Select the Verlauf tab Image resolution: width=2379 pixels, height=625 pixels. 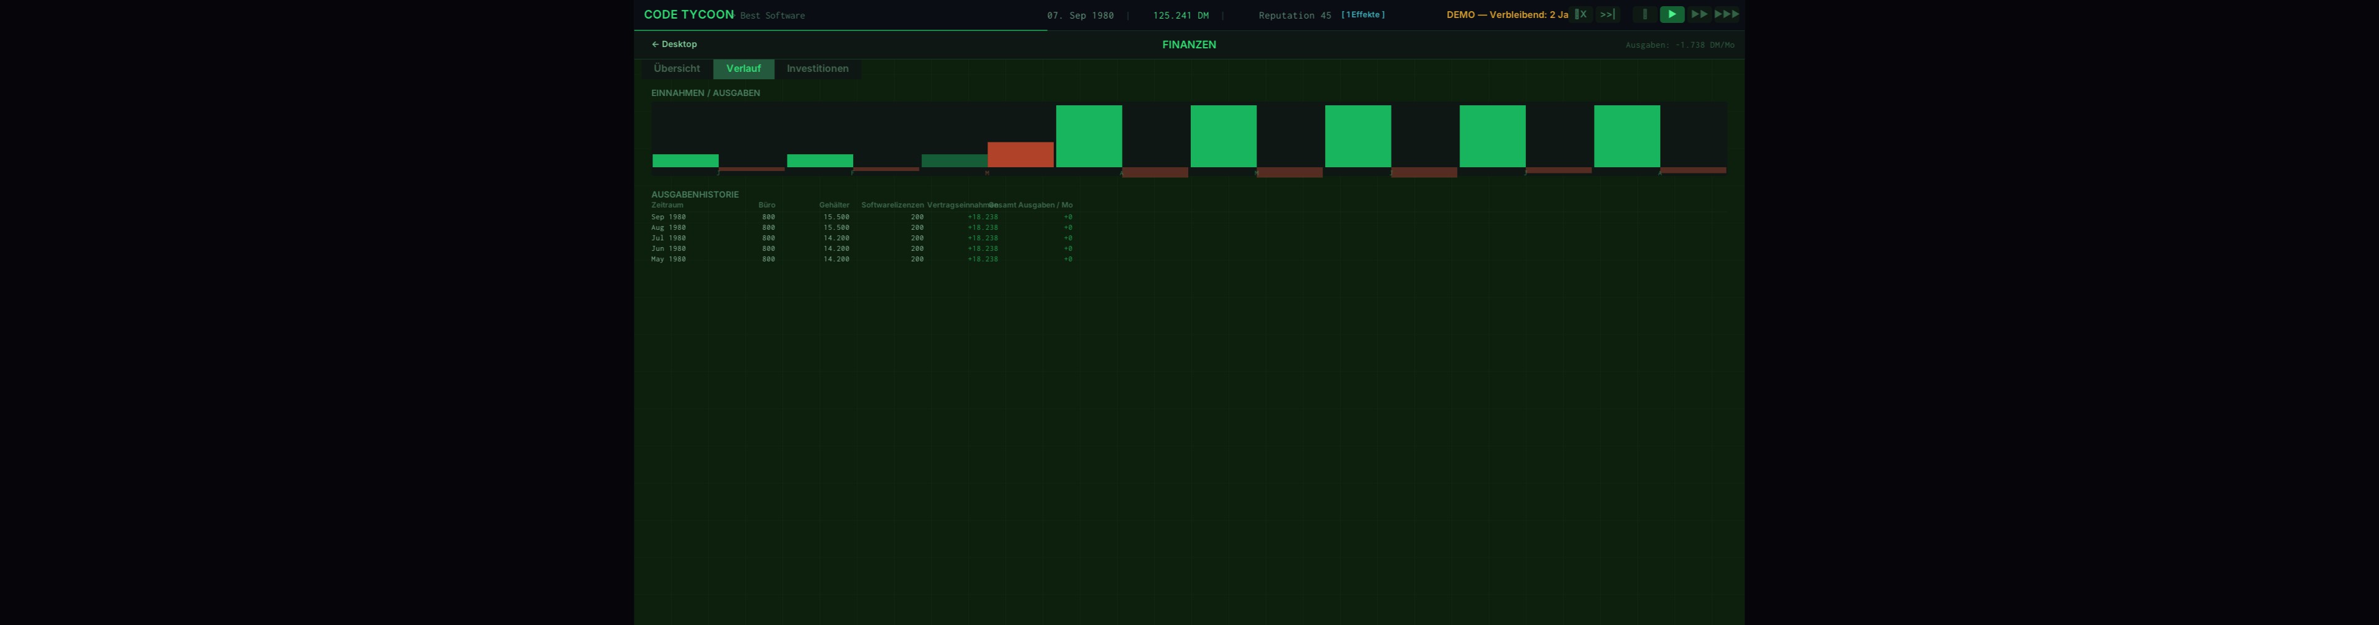pyautogui.click(x=743, y=69)
